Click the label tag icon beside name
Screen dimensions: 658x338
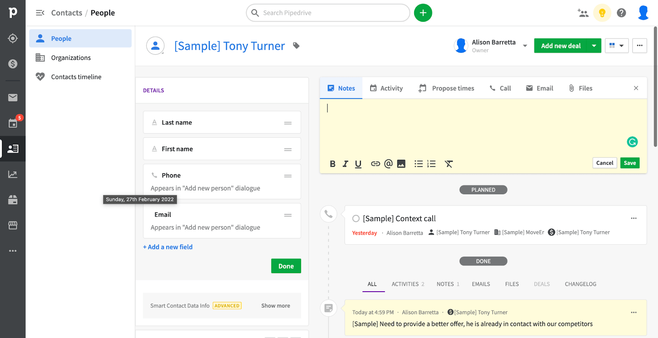coord(296,46)
